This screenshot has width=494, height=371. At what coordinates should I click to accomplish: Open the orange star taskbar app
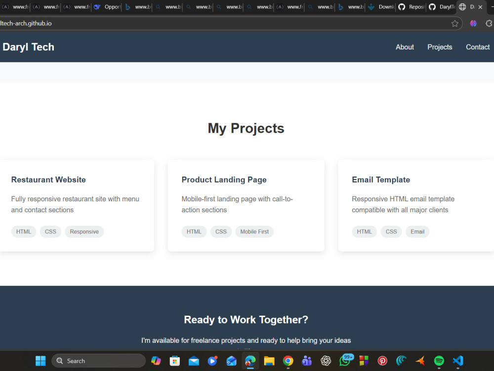pyautogui.click(x=420, y=361)
